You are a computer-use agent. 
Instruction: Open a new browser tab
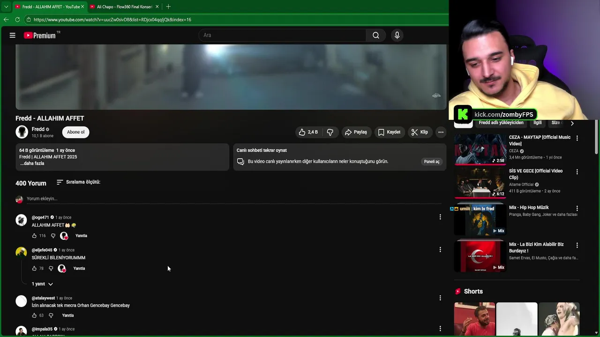pos(168,7)
